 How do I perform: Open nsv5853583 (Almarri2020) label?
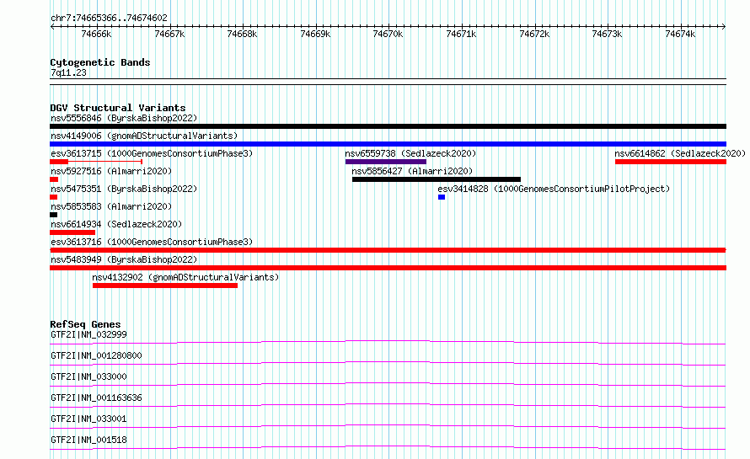[111, 206]
